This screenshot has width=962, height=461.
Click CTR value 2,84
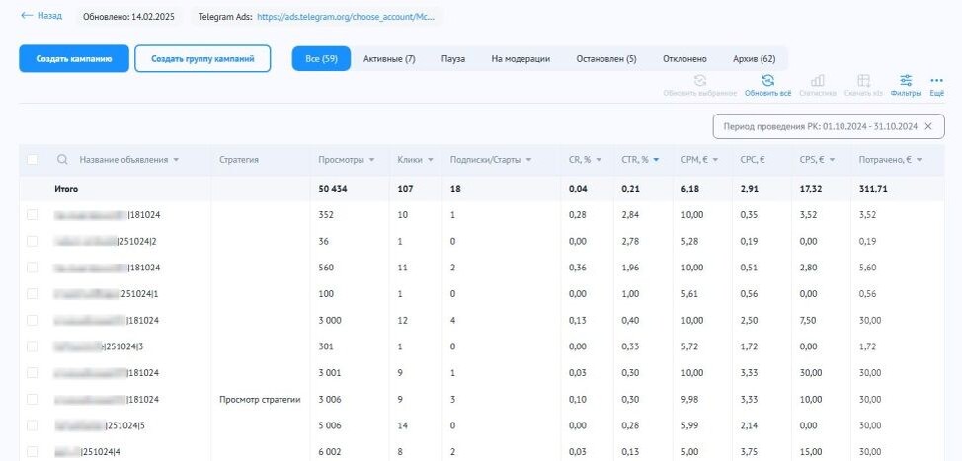click(630, 215)
